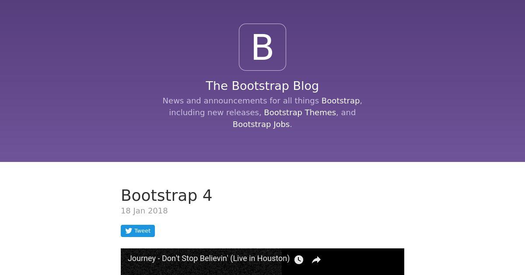Click the Bootstrap B logo
Viewport: 525px width, 275px height.
point(262,47)
